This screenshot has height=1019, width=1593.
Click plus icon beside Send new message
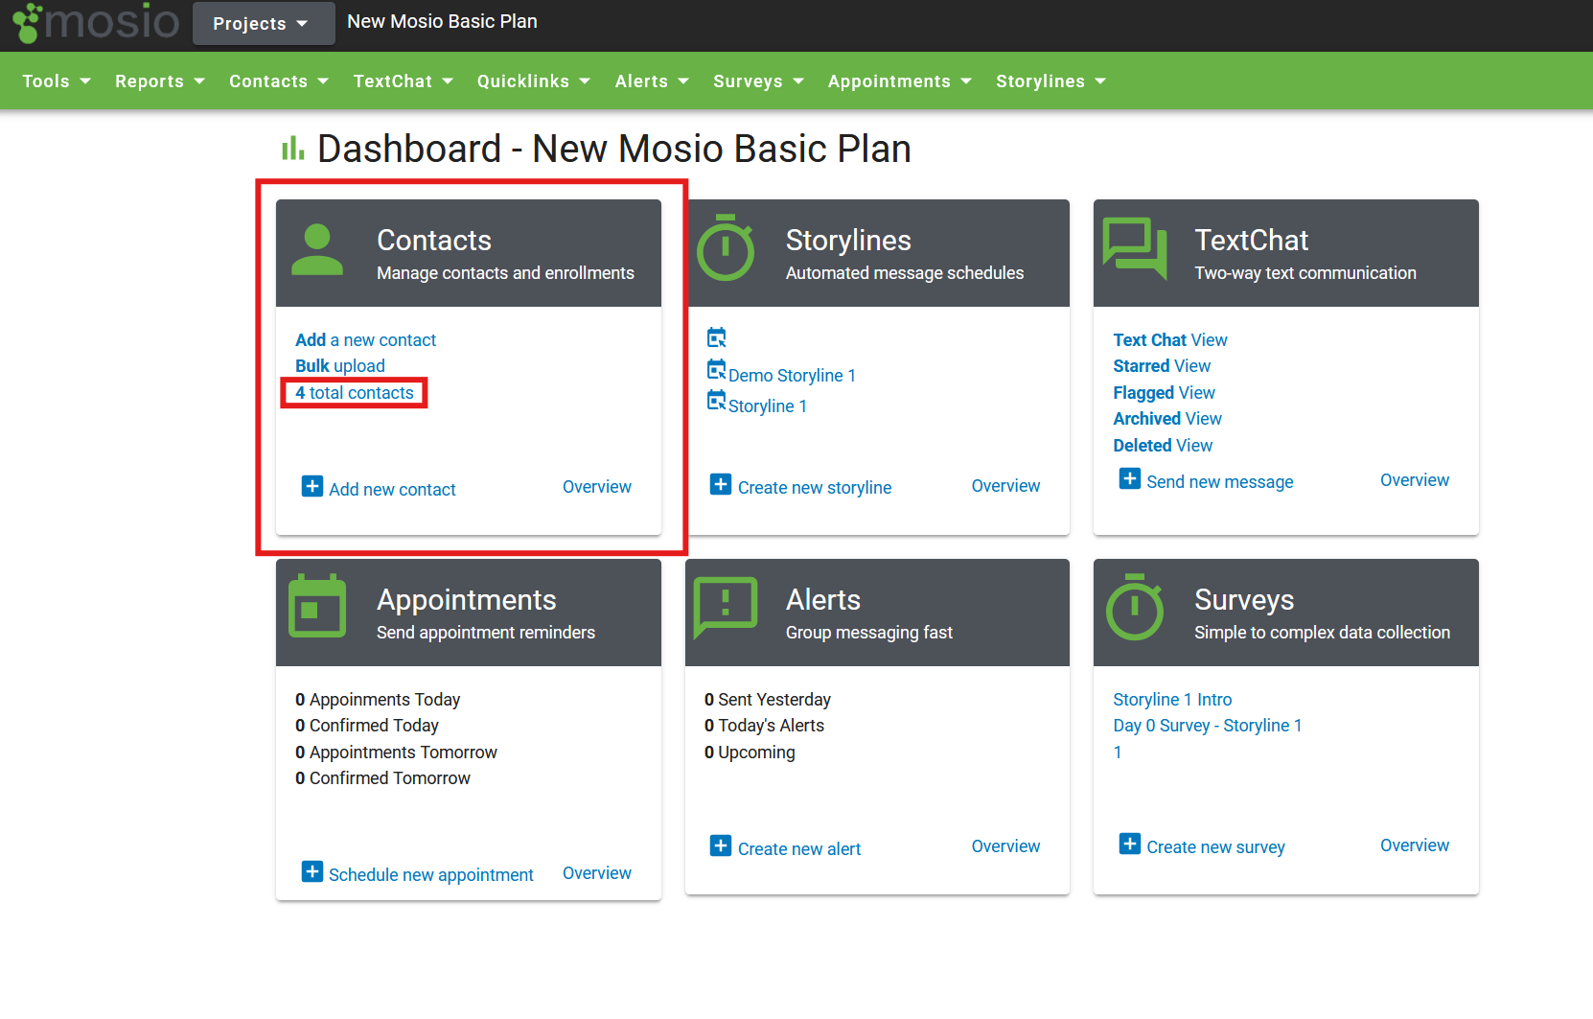click(1130, 478)
